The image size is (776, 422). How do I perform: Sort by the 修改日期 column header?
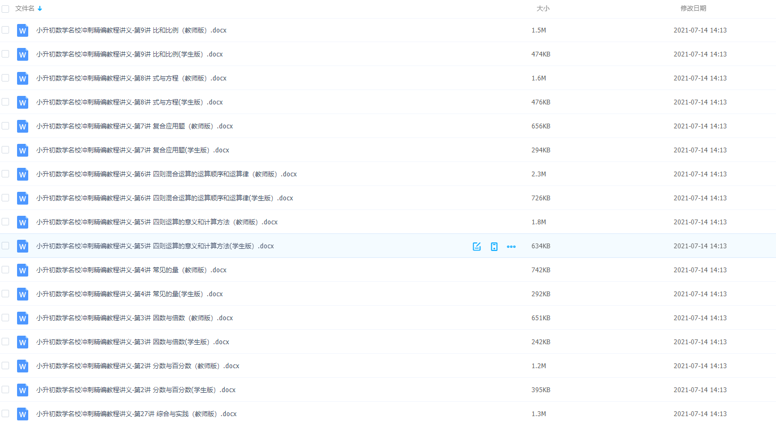[693, 9]
